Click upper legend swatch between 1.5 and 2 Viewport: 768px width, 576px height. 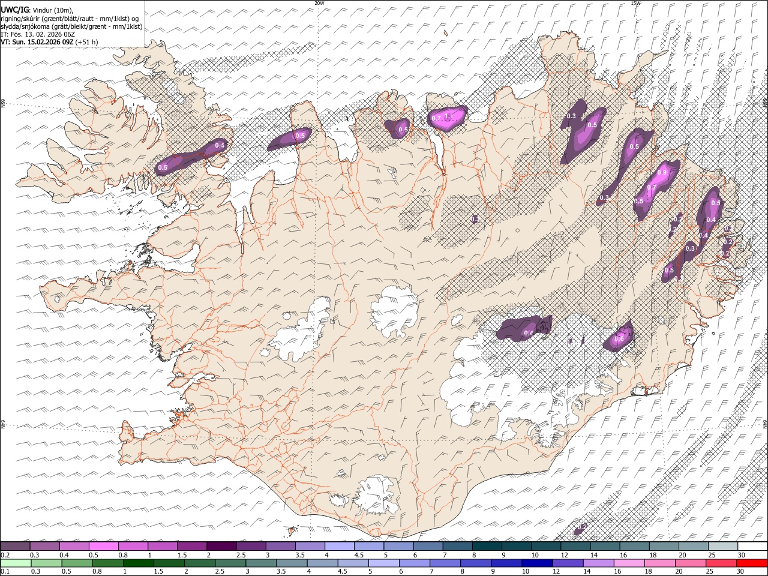[192, 546]
